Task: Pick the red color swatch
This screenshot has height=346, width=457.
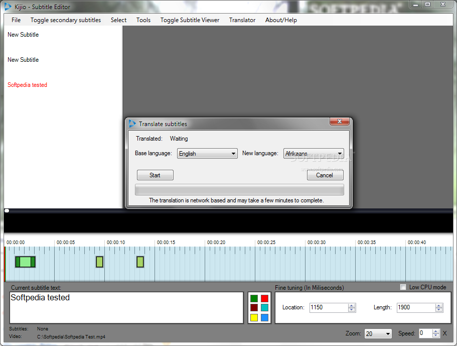Action: 265,298
